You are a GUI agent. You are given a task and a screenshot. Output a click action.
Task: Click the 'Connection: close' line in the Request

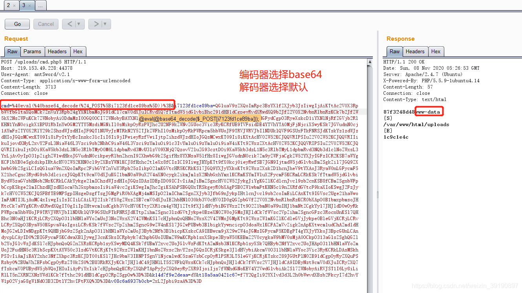pos(24,93)
